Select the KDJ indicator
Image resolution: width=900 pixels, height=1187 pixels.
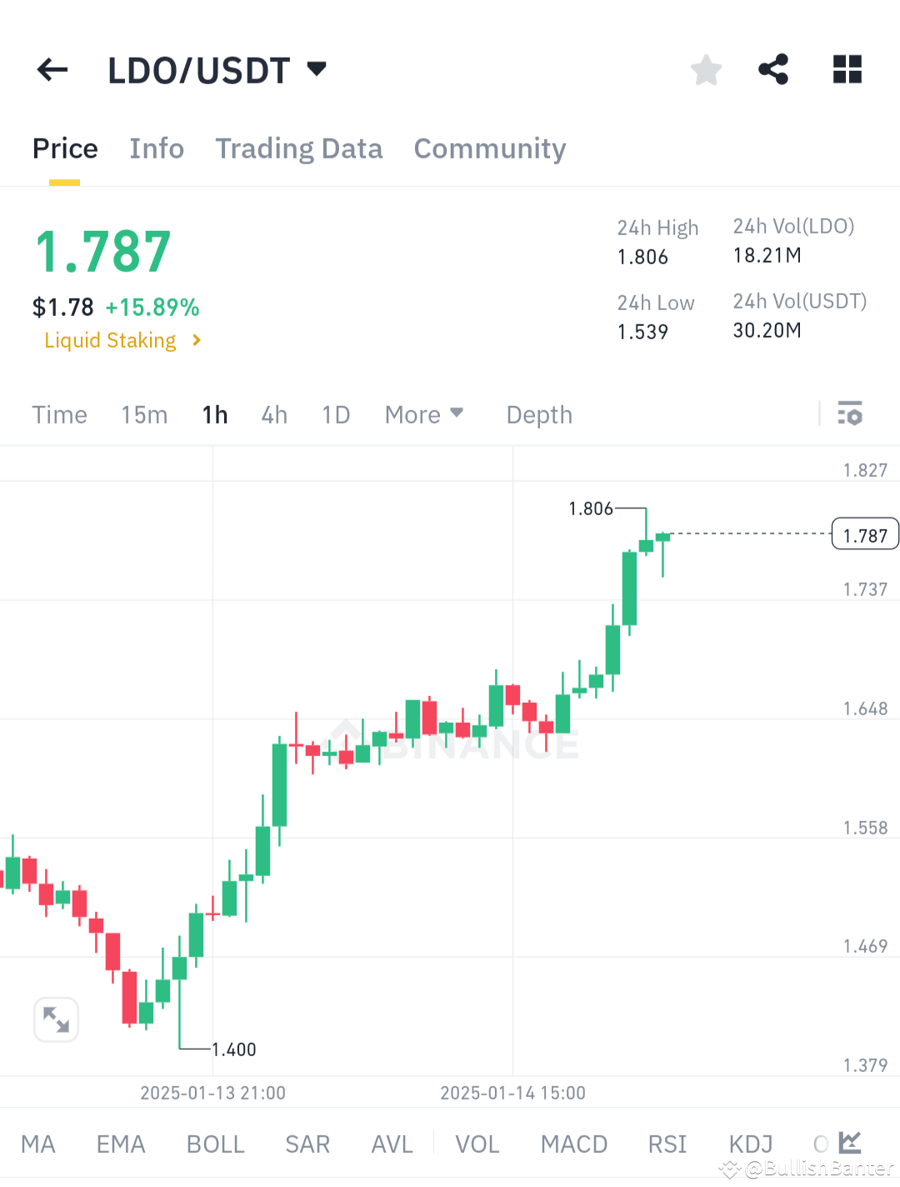[x=749, y=1144]
